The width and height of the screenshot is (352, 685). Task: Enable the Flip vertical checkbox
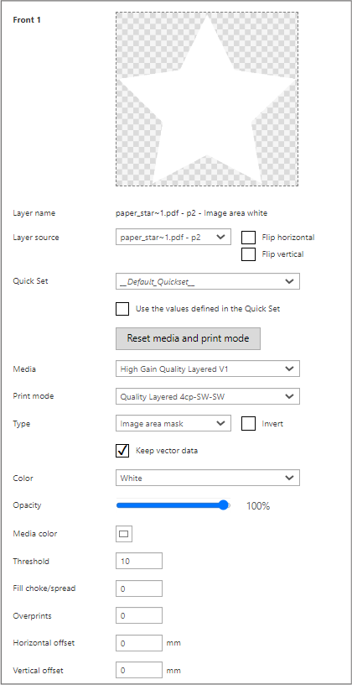[x=248, y=254]
